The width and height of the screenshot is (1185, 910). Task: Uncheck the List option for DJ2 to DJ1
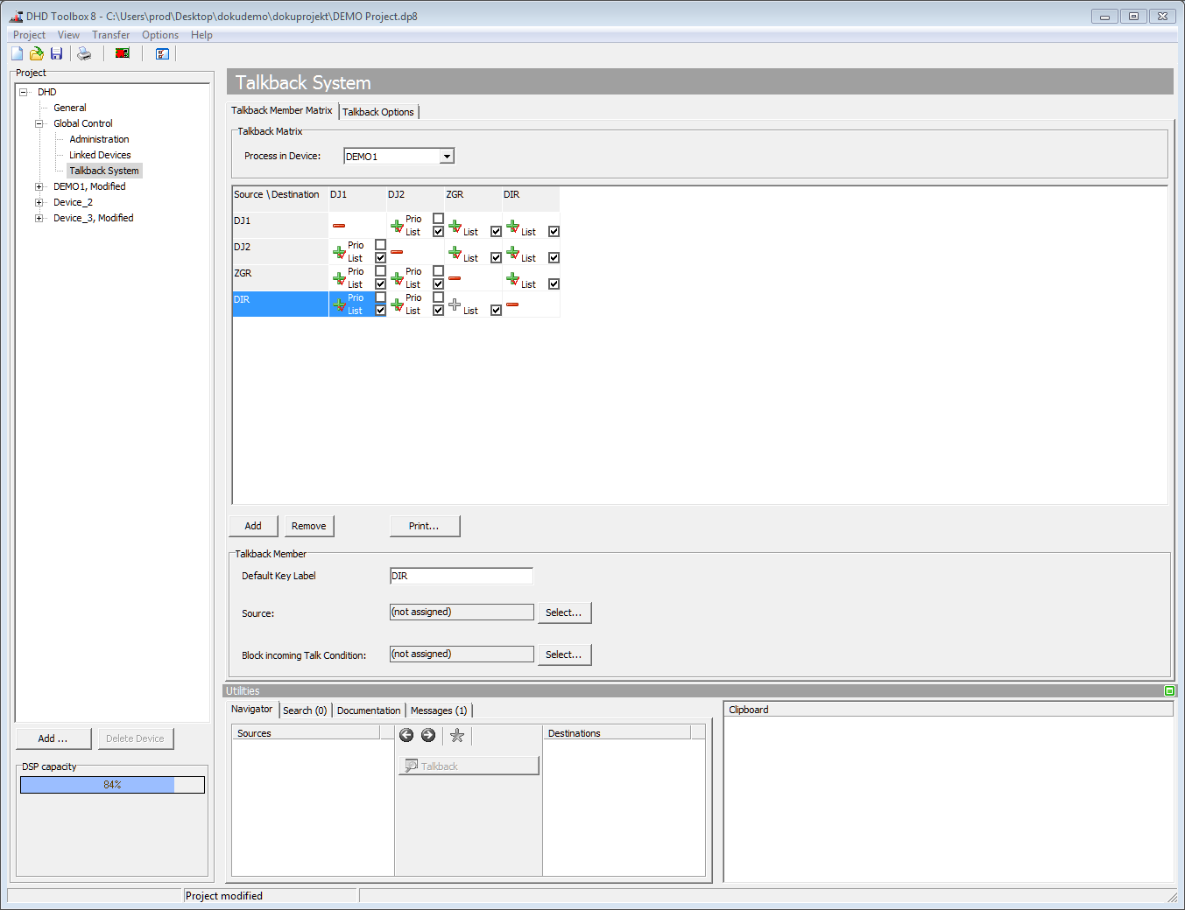[379, 257]
